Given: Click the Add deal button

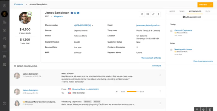Looking at the screenshot, I should [203, 5].
